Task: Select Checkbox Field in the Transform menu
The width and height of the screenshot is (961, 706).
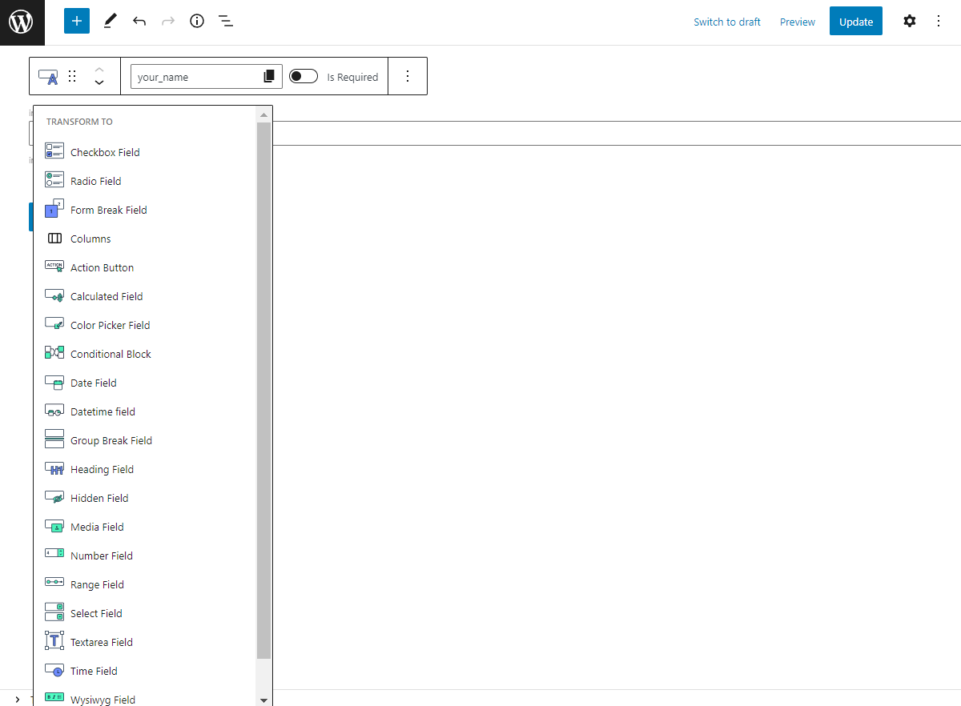Action: coord(105,151)
